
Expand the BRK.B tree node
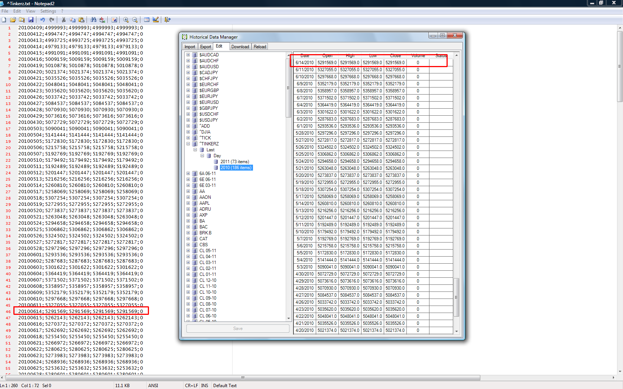(188, 233)
